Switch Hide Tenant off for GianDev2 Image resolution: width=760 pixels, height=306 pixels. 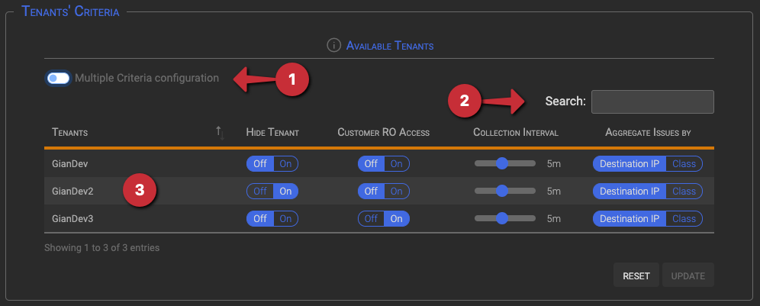click(260, 191)
